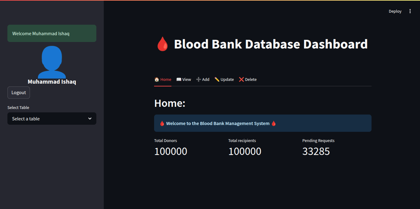420x209 pixels.
Task: Click the Deploy button
Action: [395, 11]
